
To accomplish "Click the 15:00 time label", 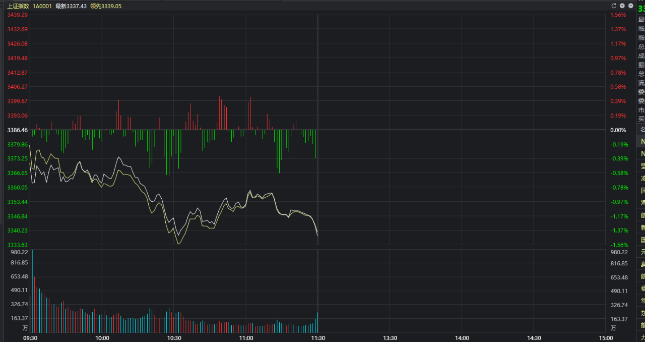I will (x=606, y=338).
